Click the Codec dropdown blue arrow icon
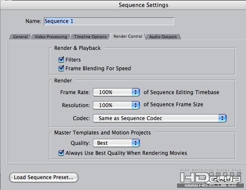 click(222, 118)
